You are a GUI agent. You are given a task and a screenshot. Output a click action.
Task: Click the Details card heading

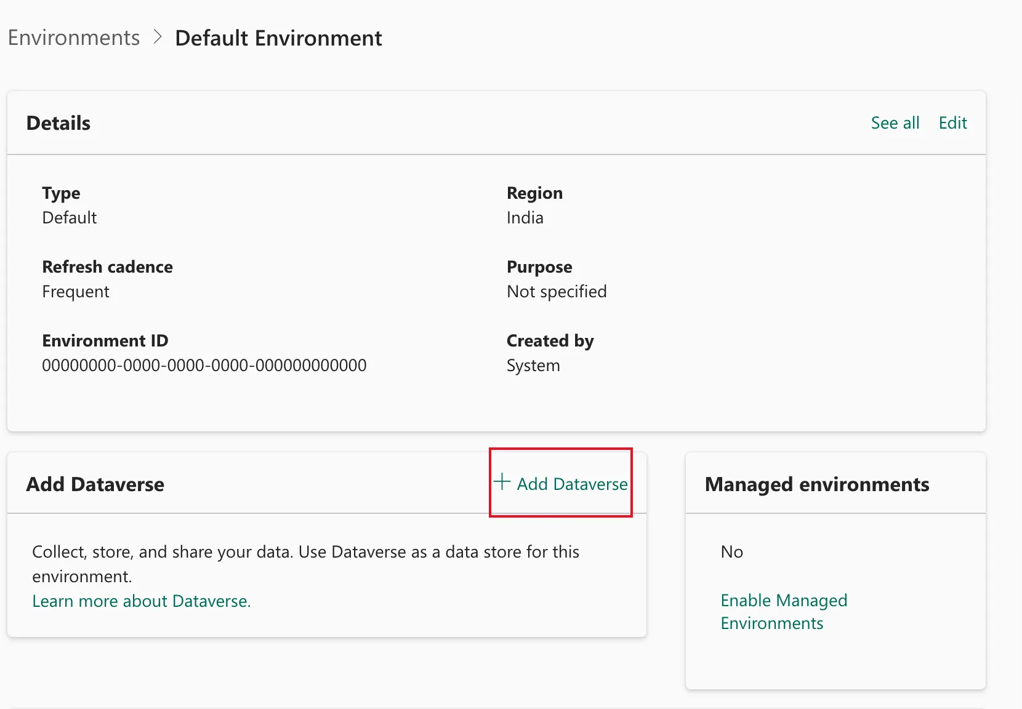pyautogui.click(x=58, y=123)
